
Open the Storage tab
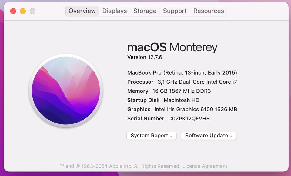[x=145, y=11]
